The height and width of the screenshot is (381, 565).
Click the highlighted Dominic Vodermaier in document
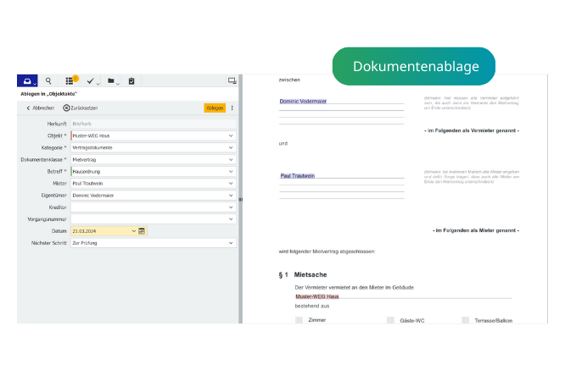tap(303, 101)
